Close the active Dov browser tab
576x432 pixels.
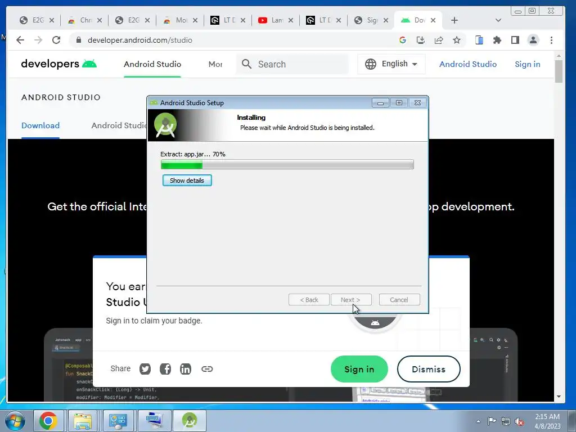pos(433,20)
